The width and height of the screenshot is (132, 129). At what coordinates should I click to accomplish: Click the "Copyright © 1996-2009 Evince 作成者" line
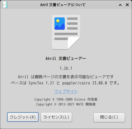66,99
